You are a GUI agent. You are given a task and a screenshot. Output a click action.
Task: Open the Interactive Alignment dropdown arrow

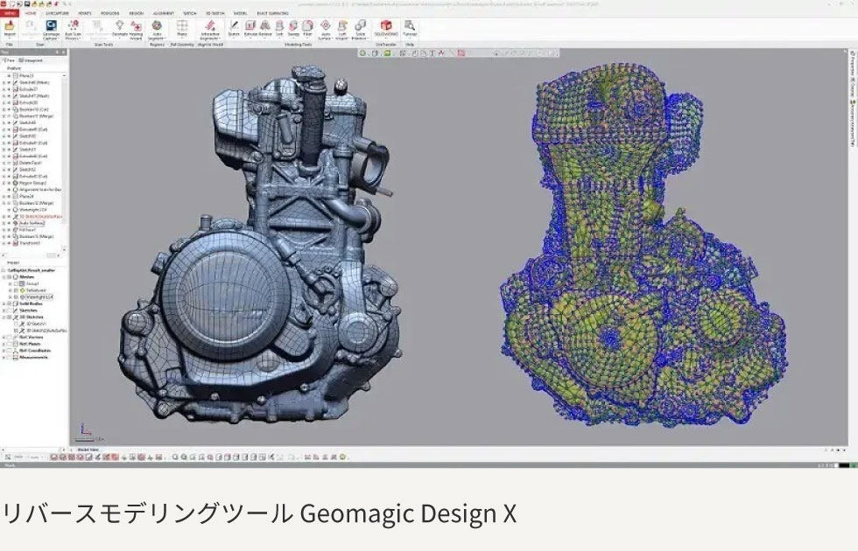click(x=221, y=38)
